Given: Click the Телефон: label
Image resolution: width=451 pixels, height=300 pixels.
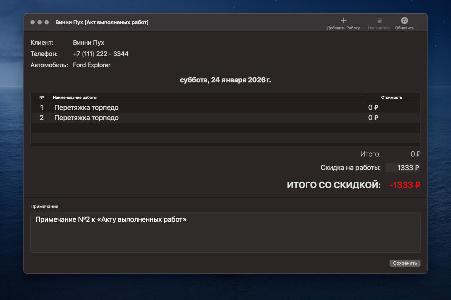Looking at the screenshot, I should [x=44, y=54].
